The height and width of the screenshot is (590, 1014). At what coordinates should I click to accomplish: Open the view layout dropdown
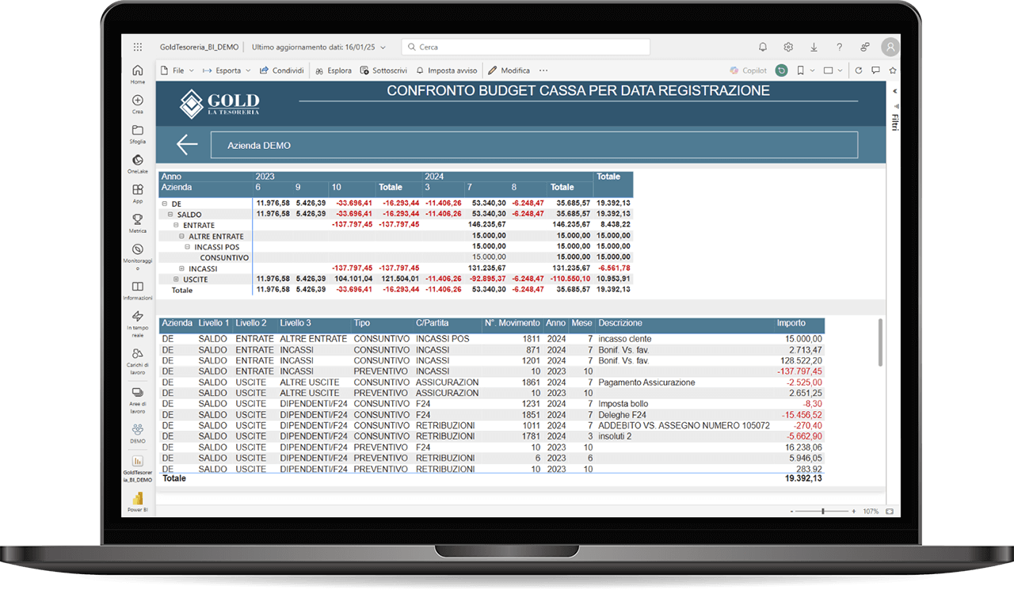(x=833, y=70)
